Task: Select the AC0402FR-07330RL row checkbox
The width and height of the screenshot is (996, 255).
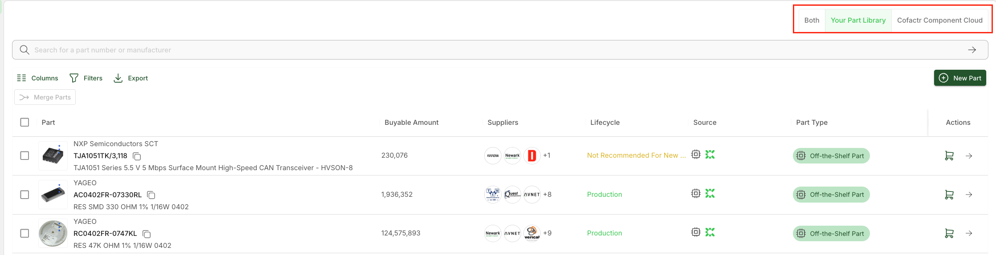Action: (x=24, y=195)
